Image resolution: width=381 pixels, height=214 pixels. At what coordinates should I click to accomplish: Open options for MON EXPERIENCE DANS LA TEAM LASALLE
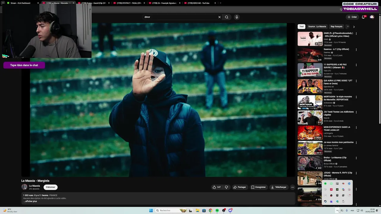tap(356, 128)
